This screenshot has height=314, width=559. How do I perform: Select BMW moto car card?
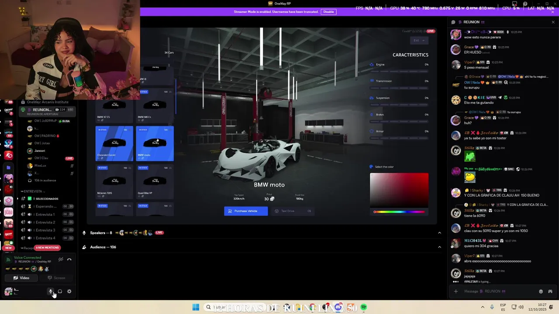click(155, 143)
